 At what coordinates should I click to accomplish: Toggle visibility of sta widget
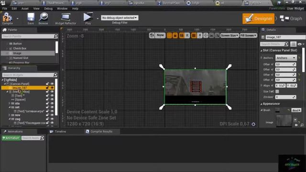(x=52, y=103)
